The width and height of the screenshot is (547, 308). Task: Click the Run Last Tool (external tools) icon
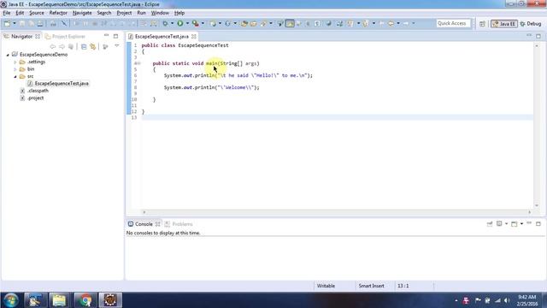click(196, 23)
